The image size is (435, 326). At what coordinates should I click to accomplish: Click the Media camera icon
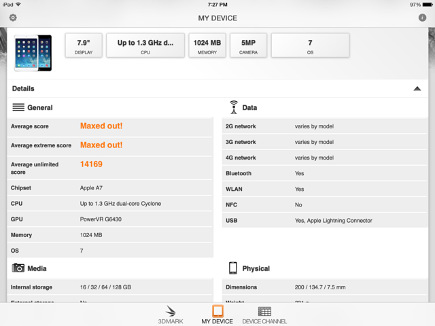[x=18, y=268]
